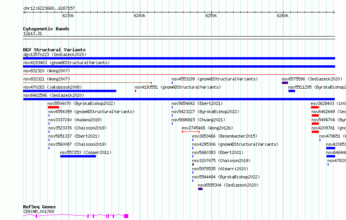Click the Cytogenetic Bands track title
346x220 pixels.
click(46, 29)
